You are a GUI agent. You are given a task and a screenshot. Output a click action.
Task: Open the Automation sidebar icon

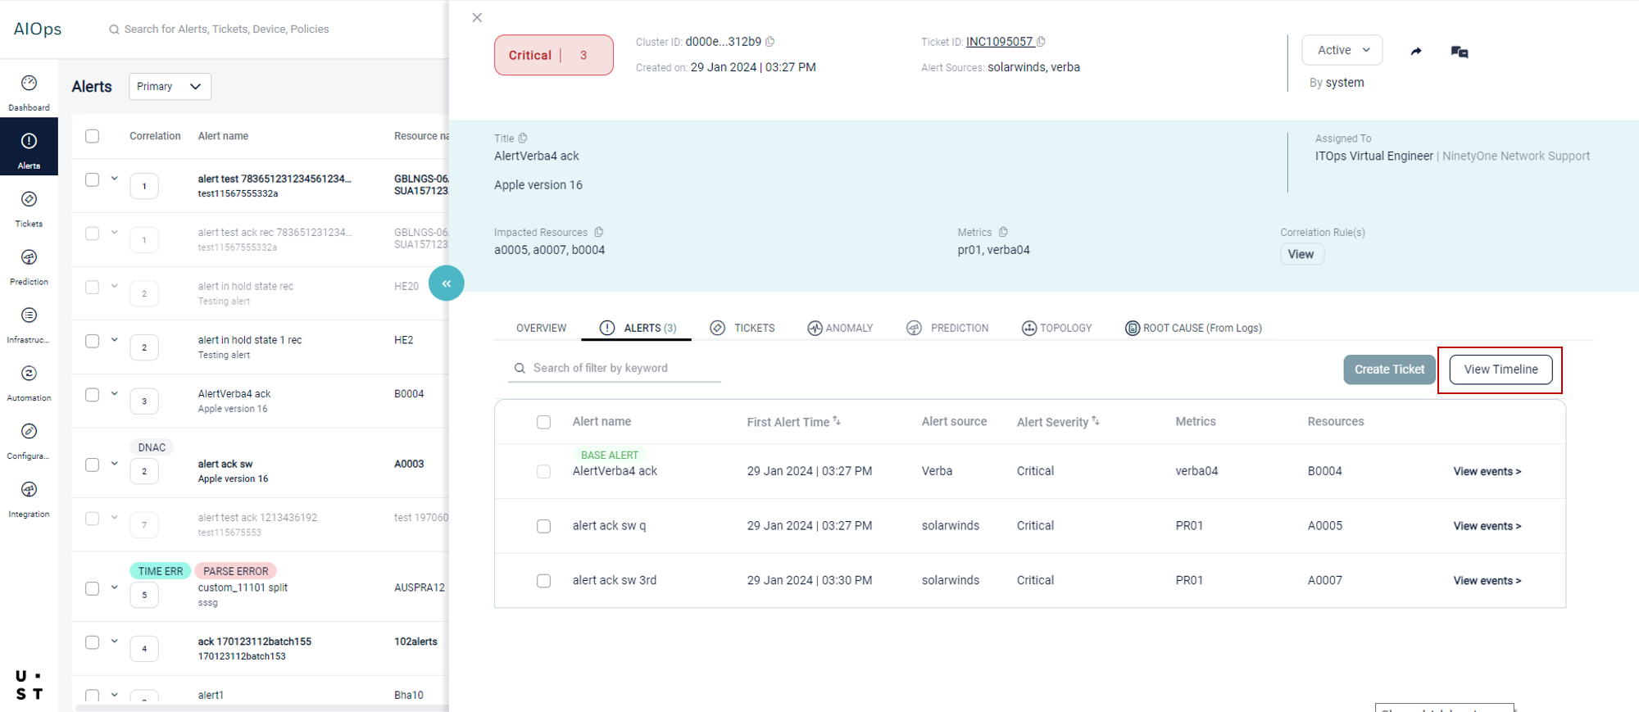coord(29,374)
